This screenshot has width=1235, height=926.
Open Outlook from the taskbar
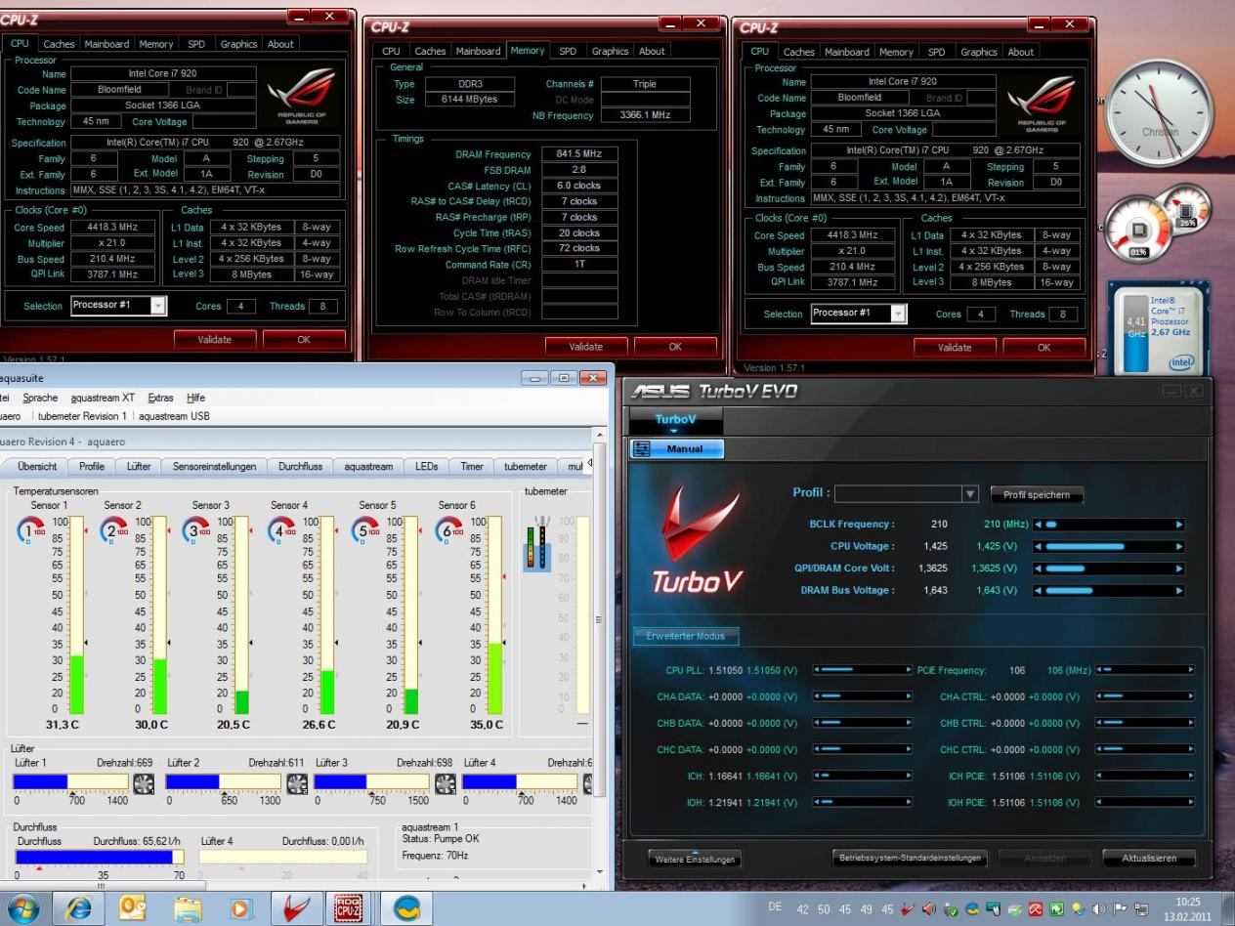pyautogui.click(x=133, y=908)
